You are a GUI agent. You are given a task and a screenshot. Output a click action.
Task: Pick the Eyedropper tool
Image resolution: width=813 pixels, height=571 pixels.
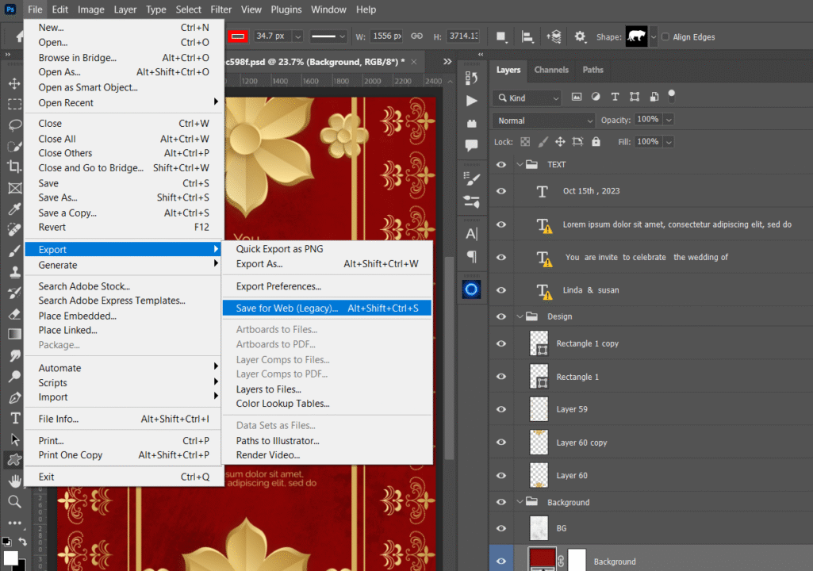click(14, 209)
